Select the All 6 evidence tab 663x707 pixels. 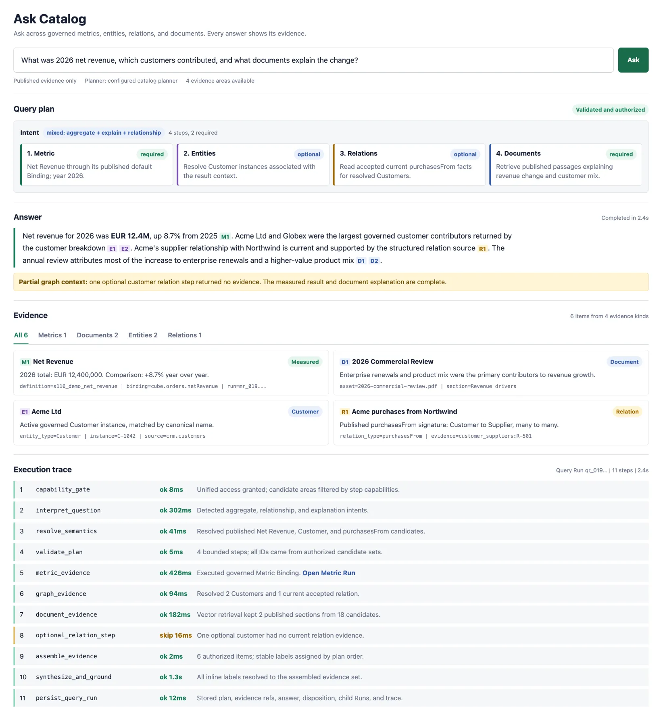pyautogui.click(x=21, y=335)
